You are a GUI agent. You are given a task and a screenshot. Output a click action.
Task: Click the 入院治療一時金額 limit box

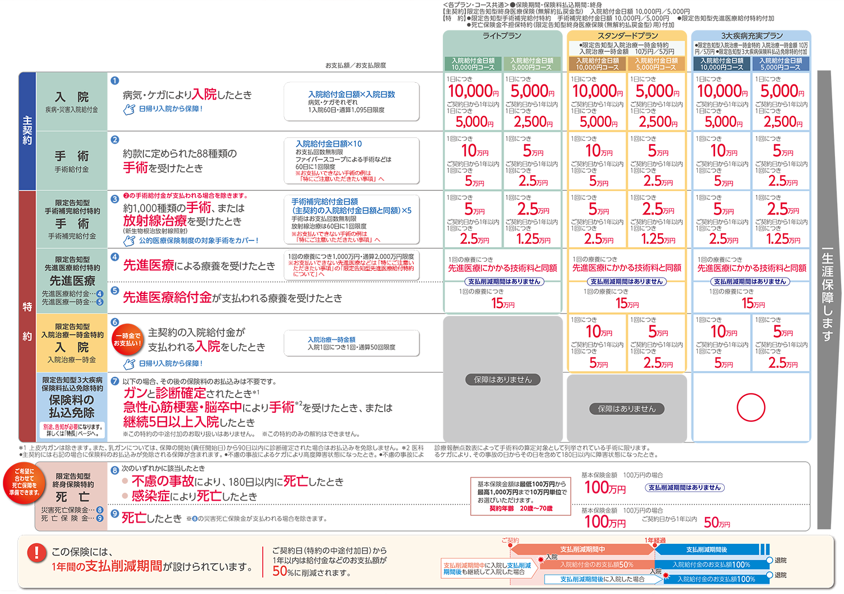coord(352,343)
